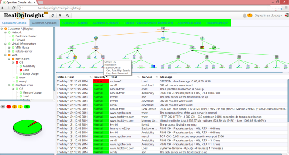Image resolution: width=289 pixels, height=155 pixels.
Task: Open the realopinsight.com tab
Action: [x=217, y=23]
